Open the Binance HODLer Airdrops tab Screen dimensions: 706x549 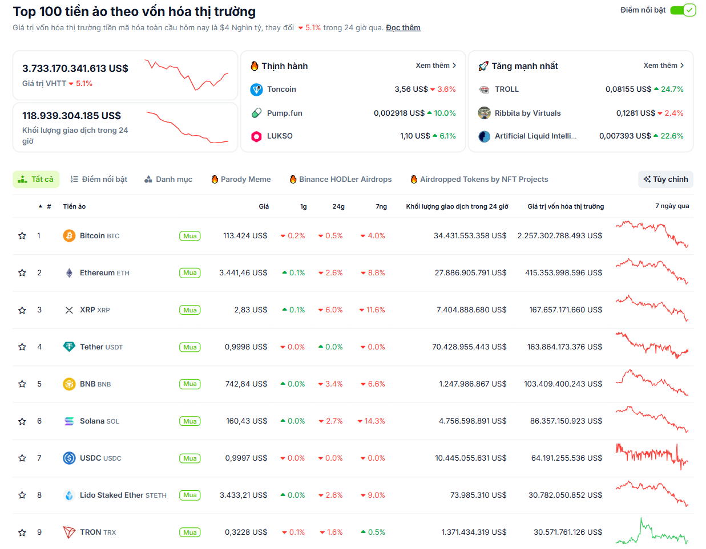(x=340, y=179)
